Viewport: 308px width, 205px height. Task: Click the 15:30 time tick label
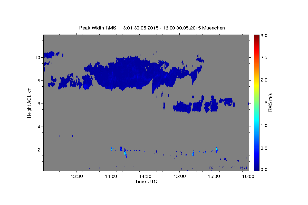tap(214, 176)
